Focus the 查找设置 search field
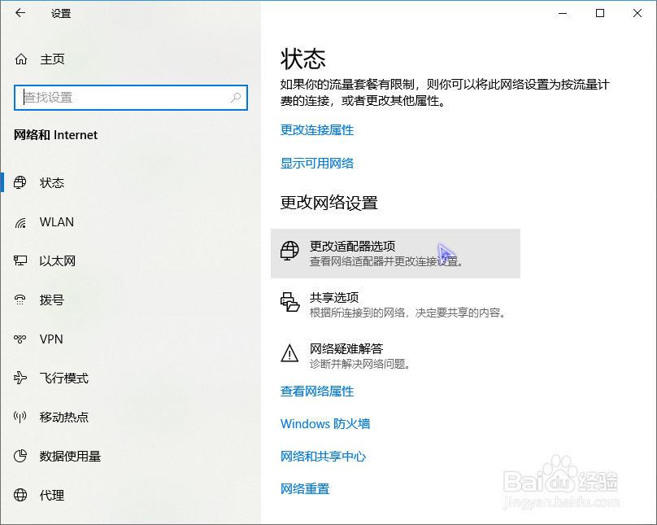This screenshot has height=525, width=657. point(131,98)
